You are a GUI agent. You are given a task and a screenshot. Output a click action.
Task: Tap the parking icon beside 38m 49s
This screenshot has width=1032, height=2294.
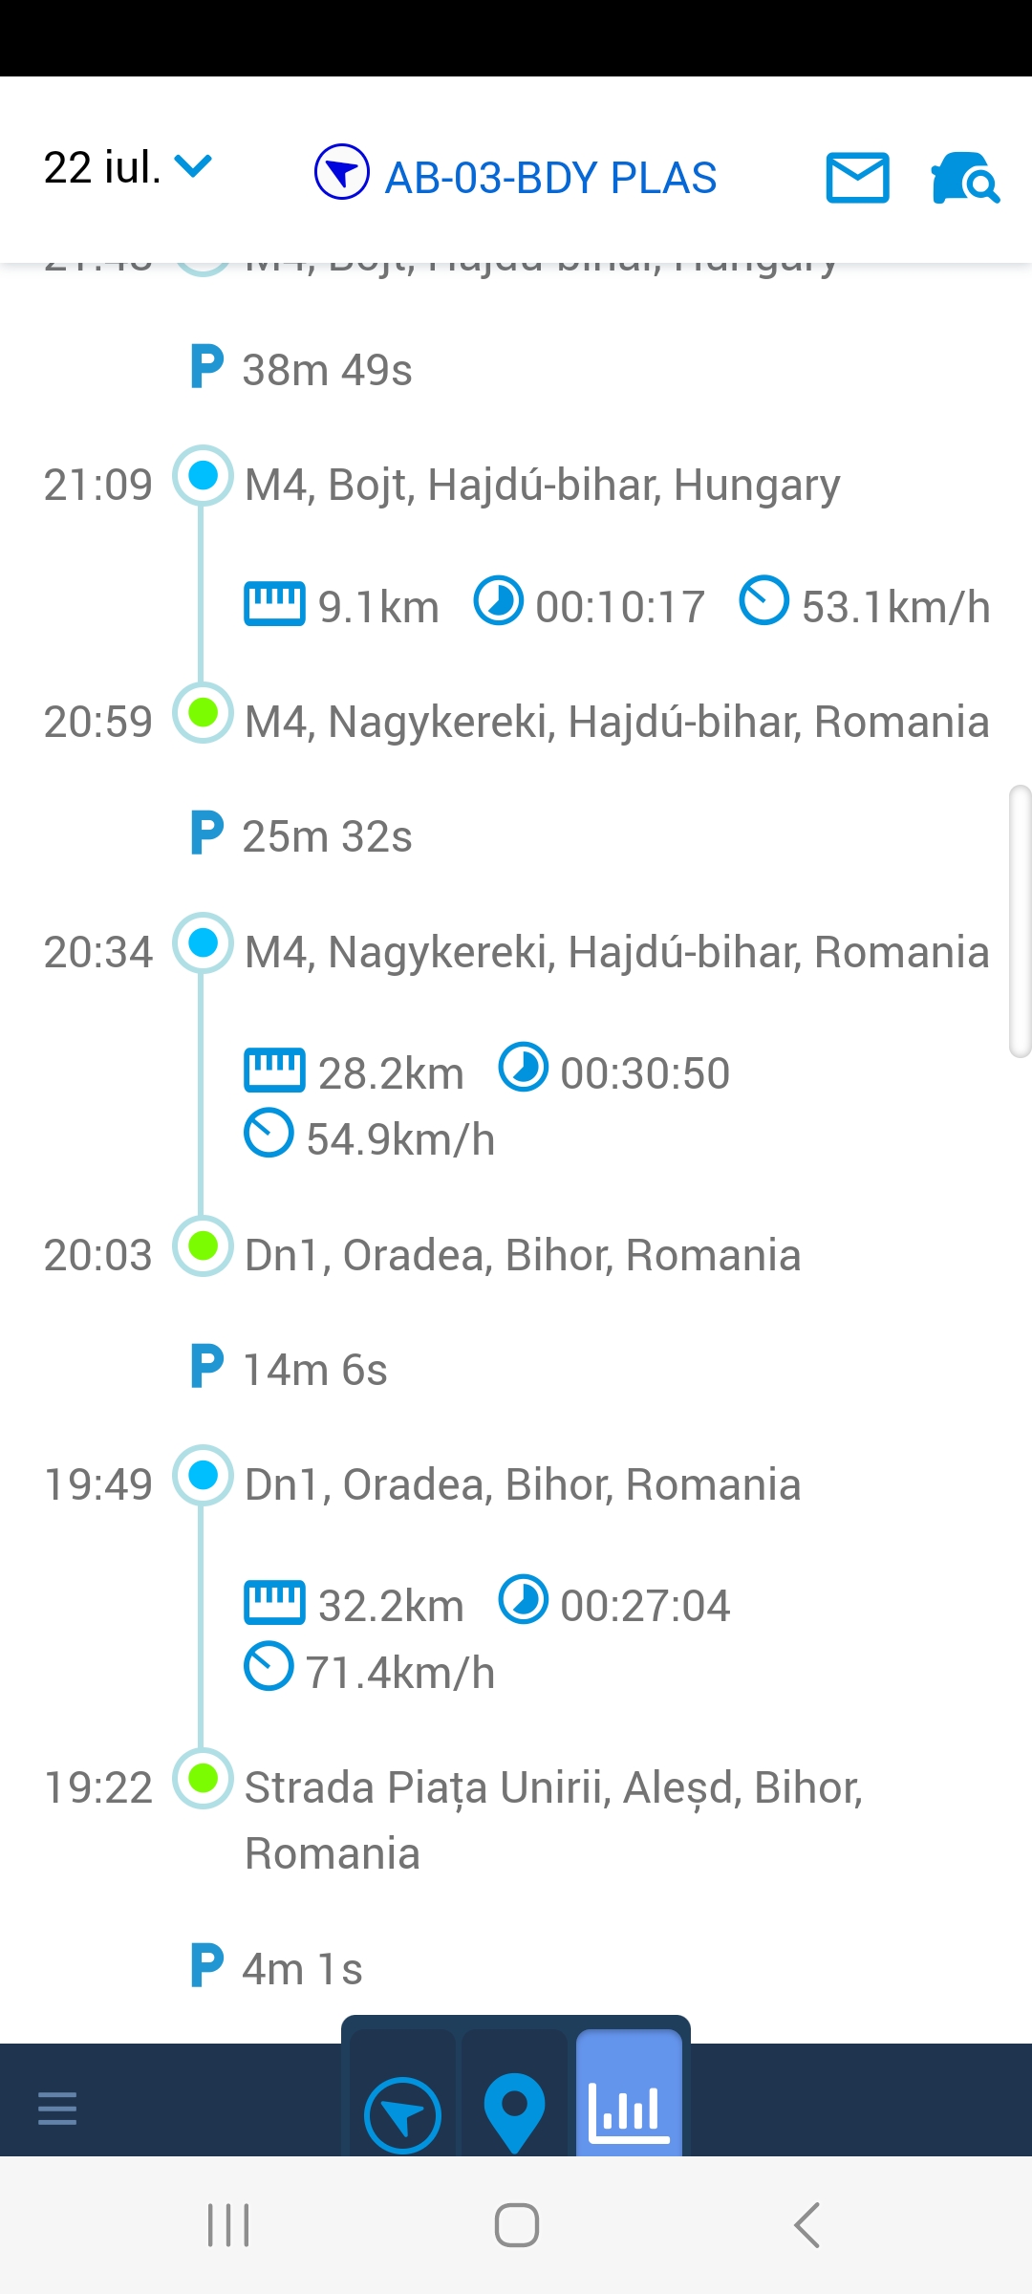click(x=206, y=367)
